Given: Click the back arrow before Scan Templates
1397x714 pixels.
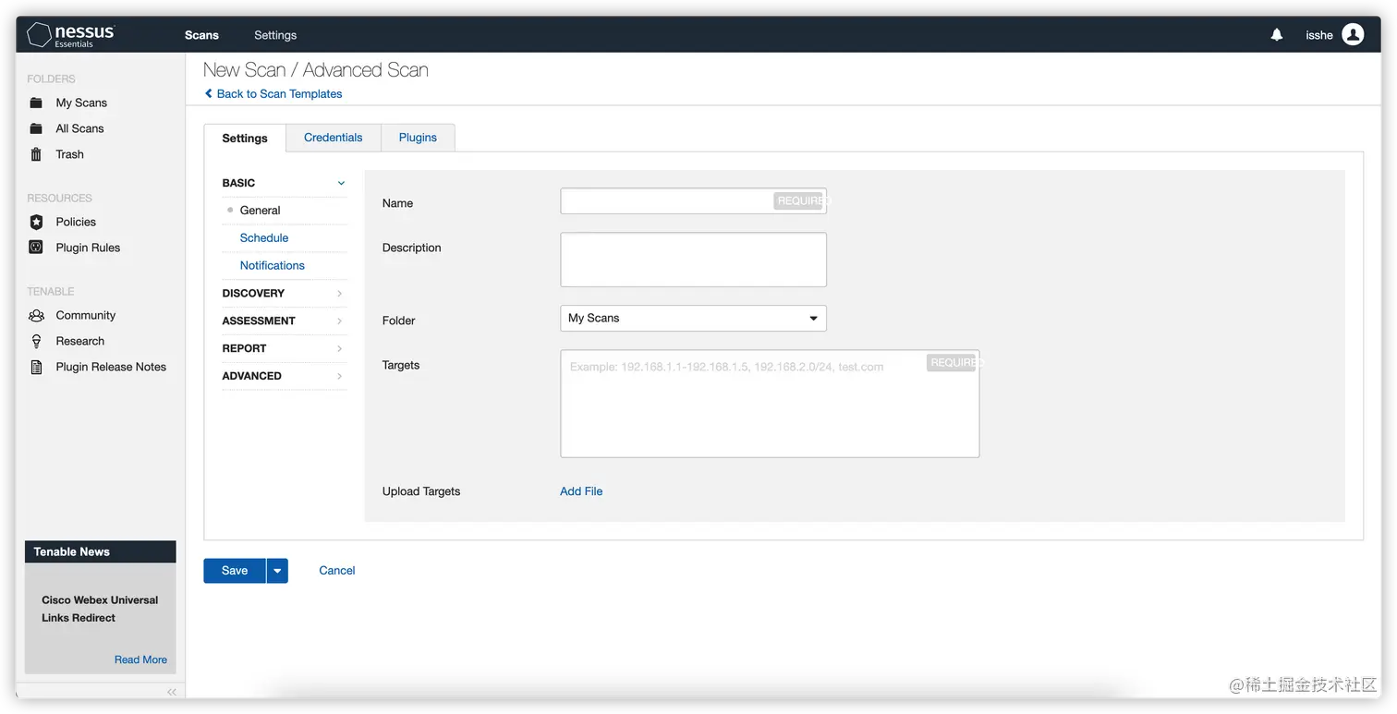Looking at the screenshot, I should pyautogui.click(x=209, y=93).
